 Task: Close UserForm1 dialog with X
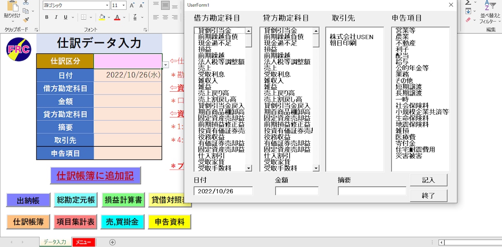coord(451,5)
